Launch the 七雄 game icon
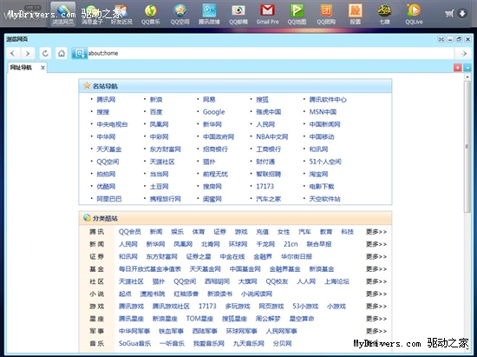The height and width of the screenshot is (357, 477). tap(384, 14)
